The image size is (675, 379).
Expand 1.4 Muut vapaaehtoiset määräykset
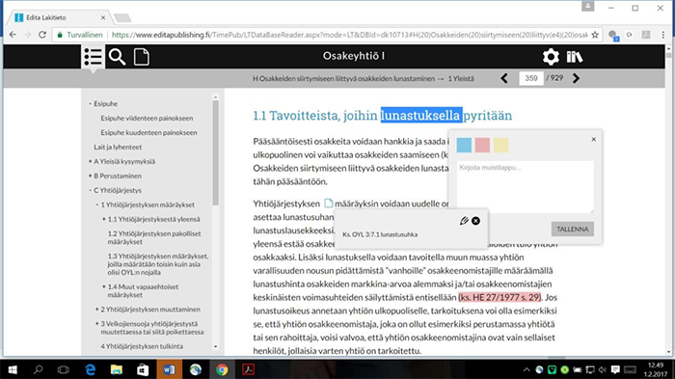104,286
